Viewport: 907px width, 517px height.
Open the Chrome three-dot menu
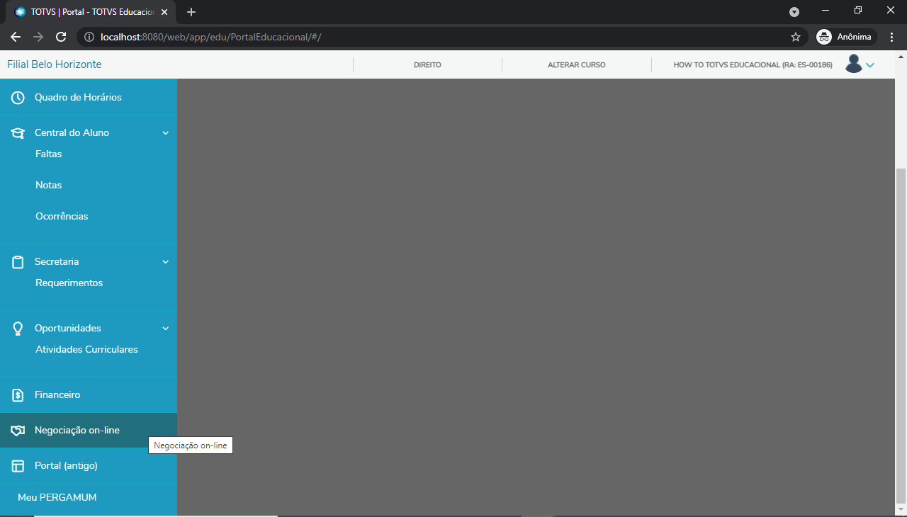[x=891, y=37]
